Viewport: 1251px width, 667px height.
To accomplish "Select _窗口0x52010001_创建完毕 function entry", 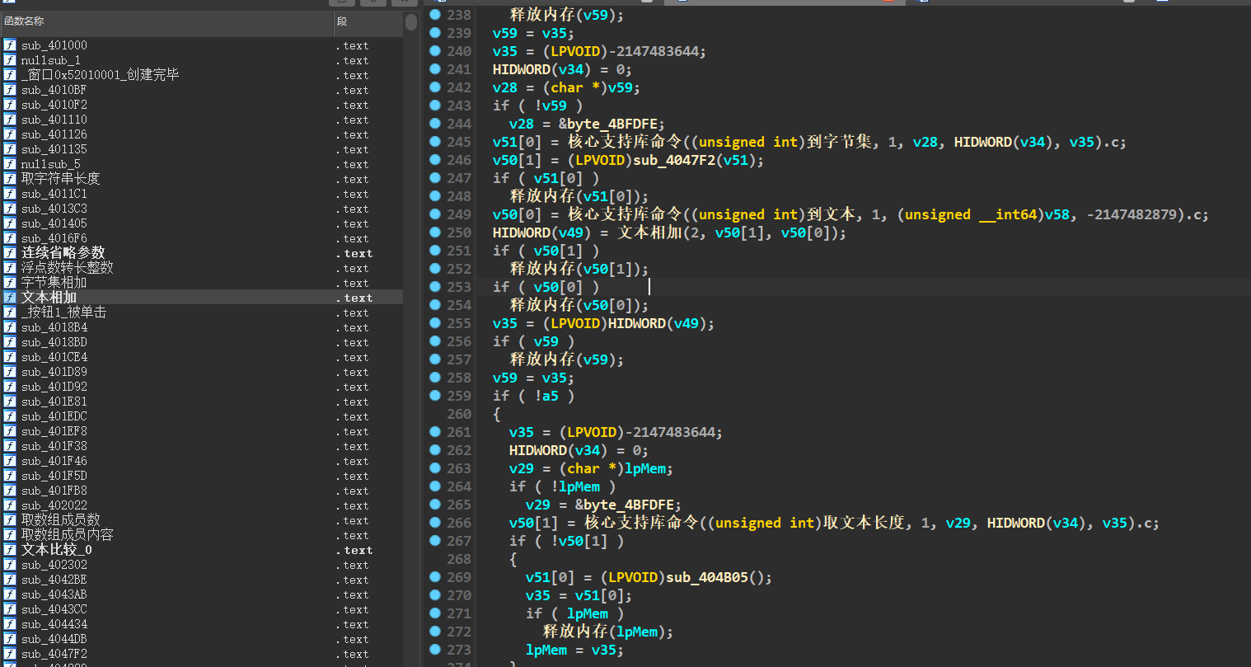I will coord(100,75).
